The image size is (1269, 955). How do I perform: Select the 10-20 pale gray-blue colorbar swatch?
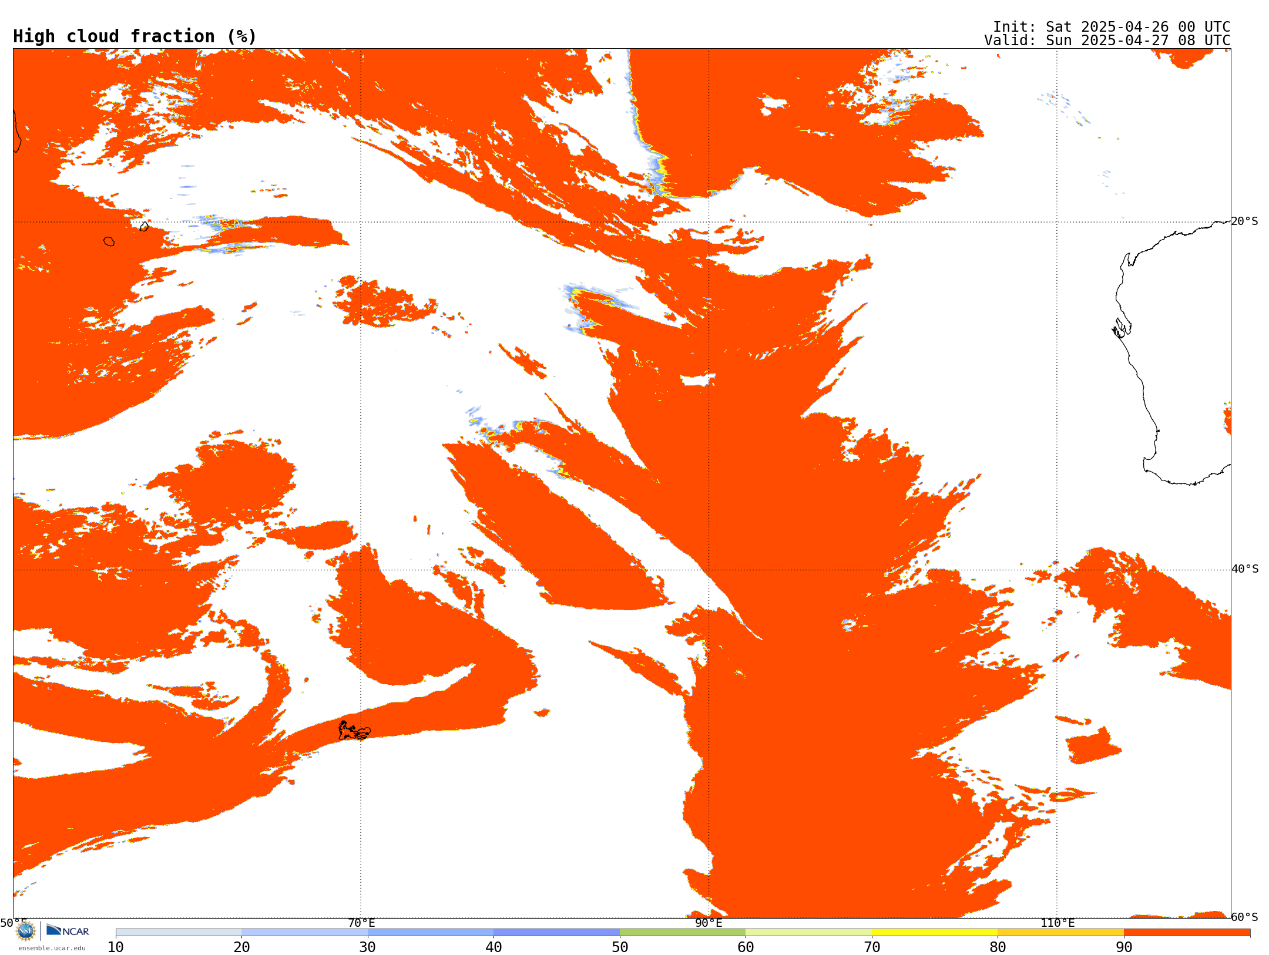[179, 933]
